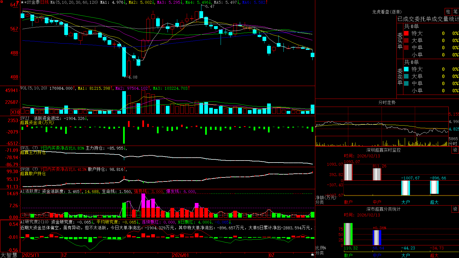
Task: Click the -34.73 超大 ratio value
Action: click(437, 248)
